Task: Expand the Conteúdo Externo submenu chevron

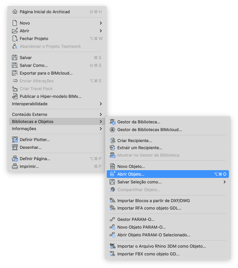Action: tap(101, 114)
